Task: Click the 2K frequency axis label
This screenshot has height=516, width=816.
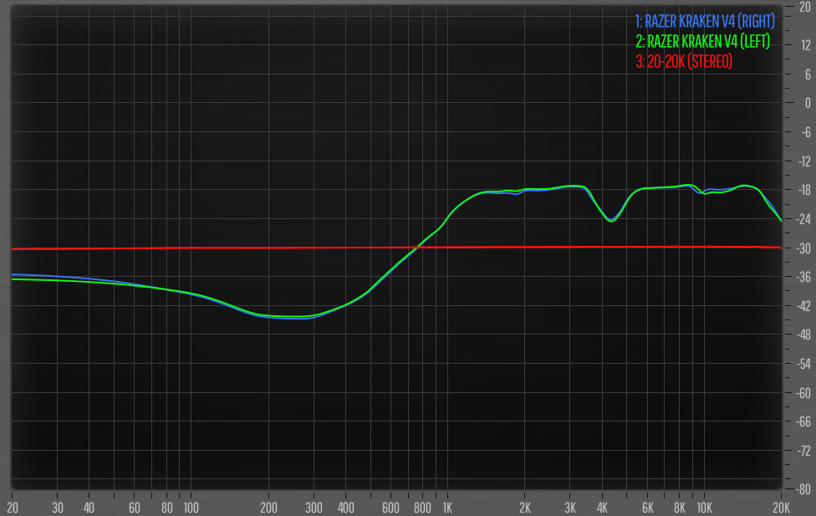Action: (x=525, y=508)
